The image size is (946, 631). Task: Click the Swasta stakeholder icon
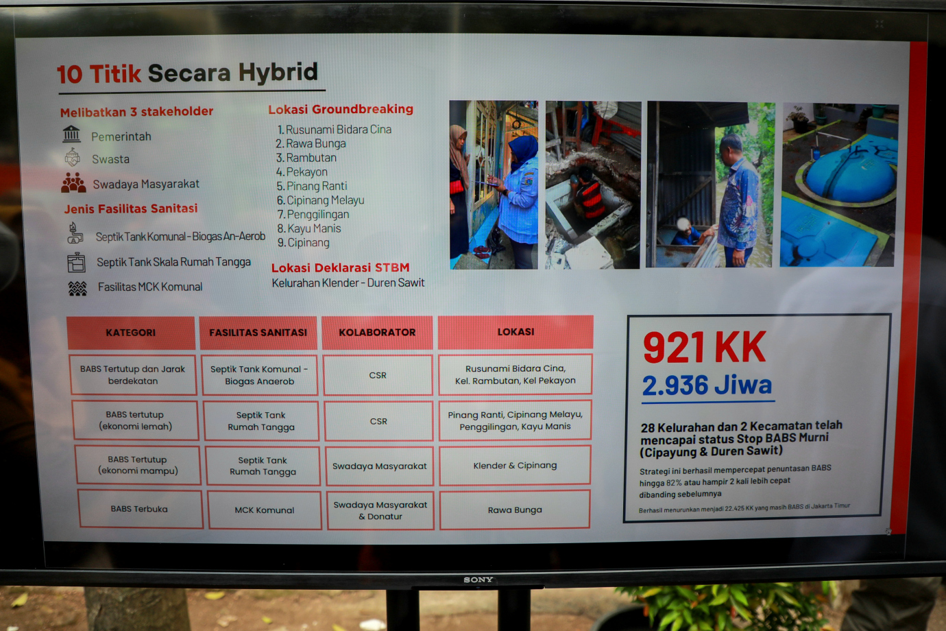point(72,158)
